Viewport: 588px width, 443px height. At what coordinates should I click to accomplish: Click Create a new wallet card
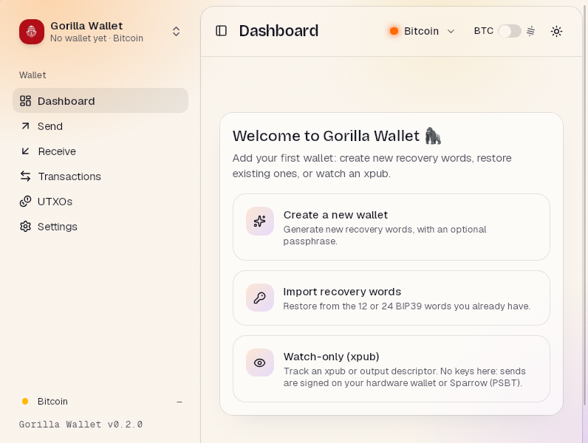click(391, 227)
